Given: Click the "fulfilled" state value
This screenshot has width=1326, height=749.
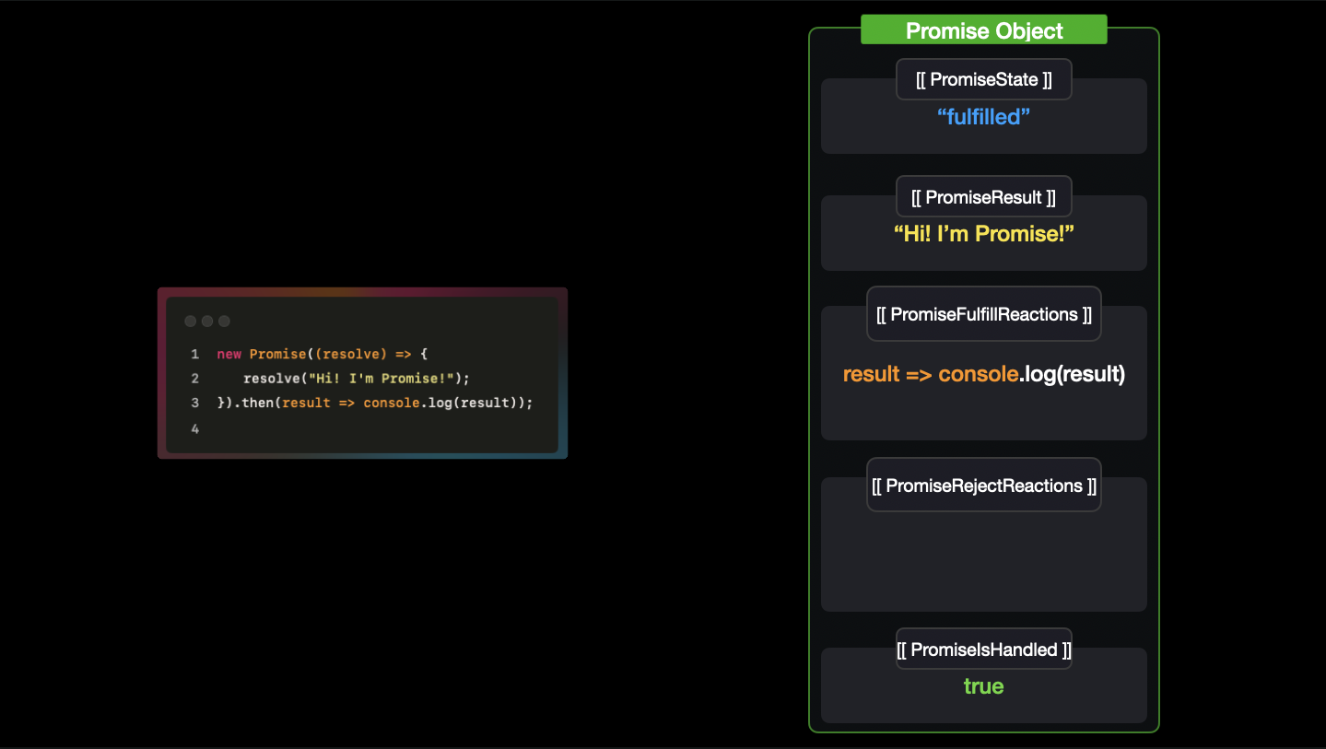Looking at the screenshot, I should pos(983,117).
